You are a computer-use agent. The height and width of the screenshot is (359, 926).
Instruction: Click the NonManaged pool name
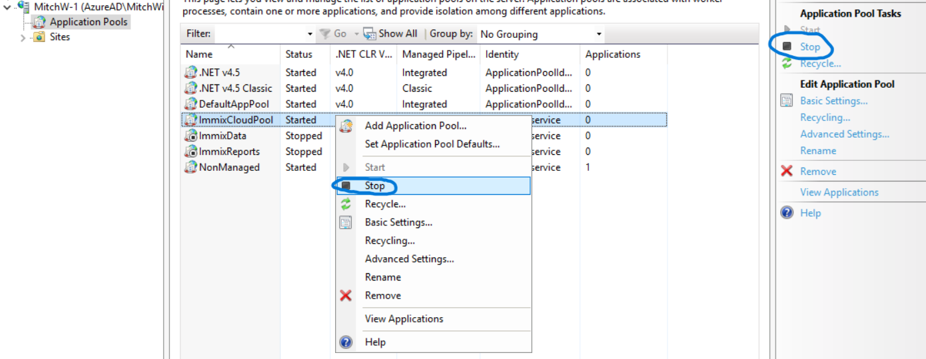[229, 168]
